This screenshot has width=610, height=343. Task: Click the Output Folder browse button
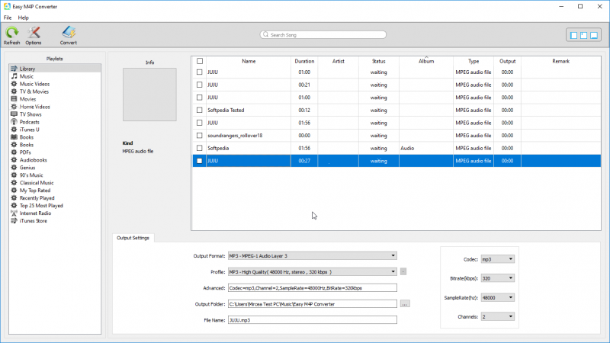coord(405,303)
